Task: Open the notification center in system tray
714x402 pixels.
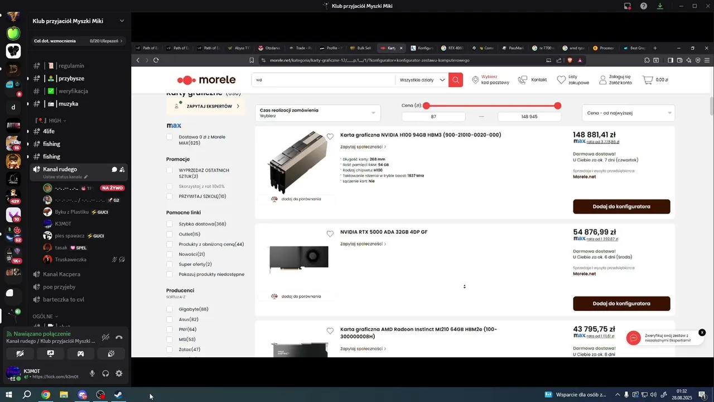Action: tap(702, 395)
